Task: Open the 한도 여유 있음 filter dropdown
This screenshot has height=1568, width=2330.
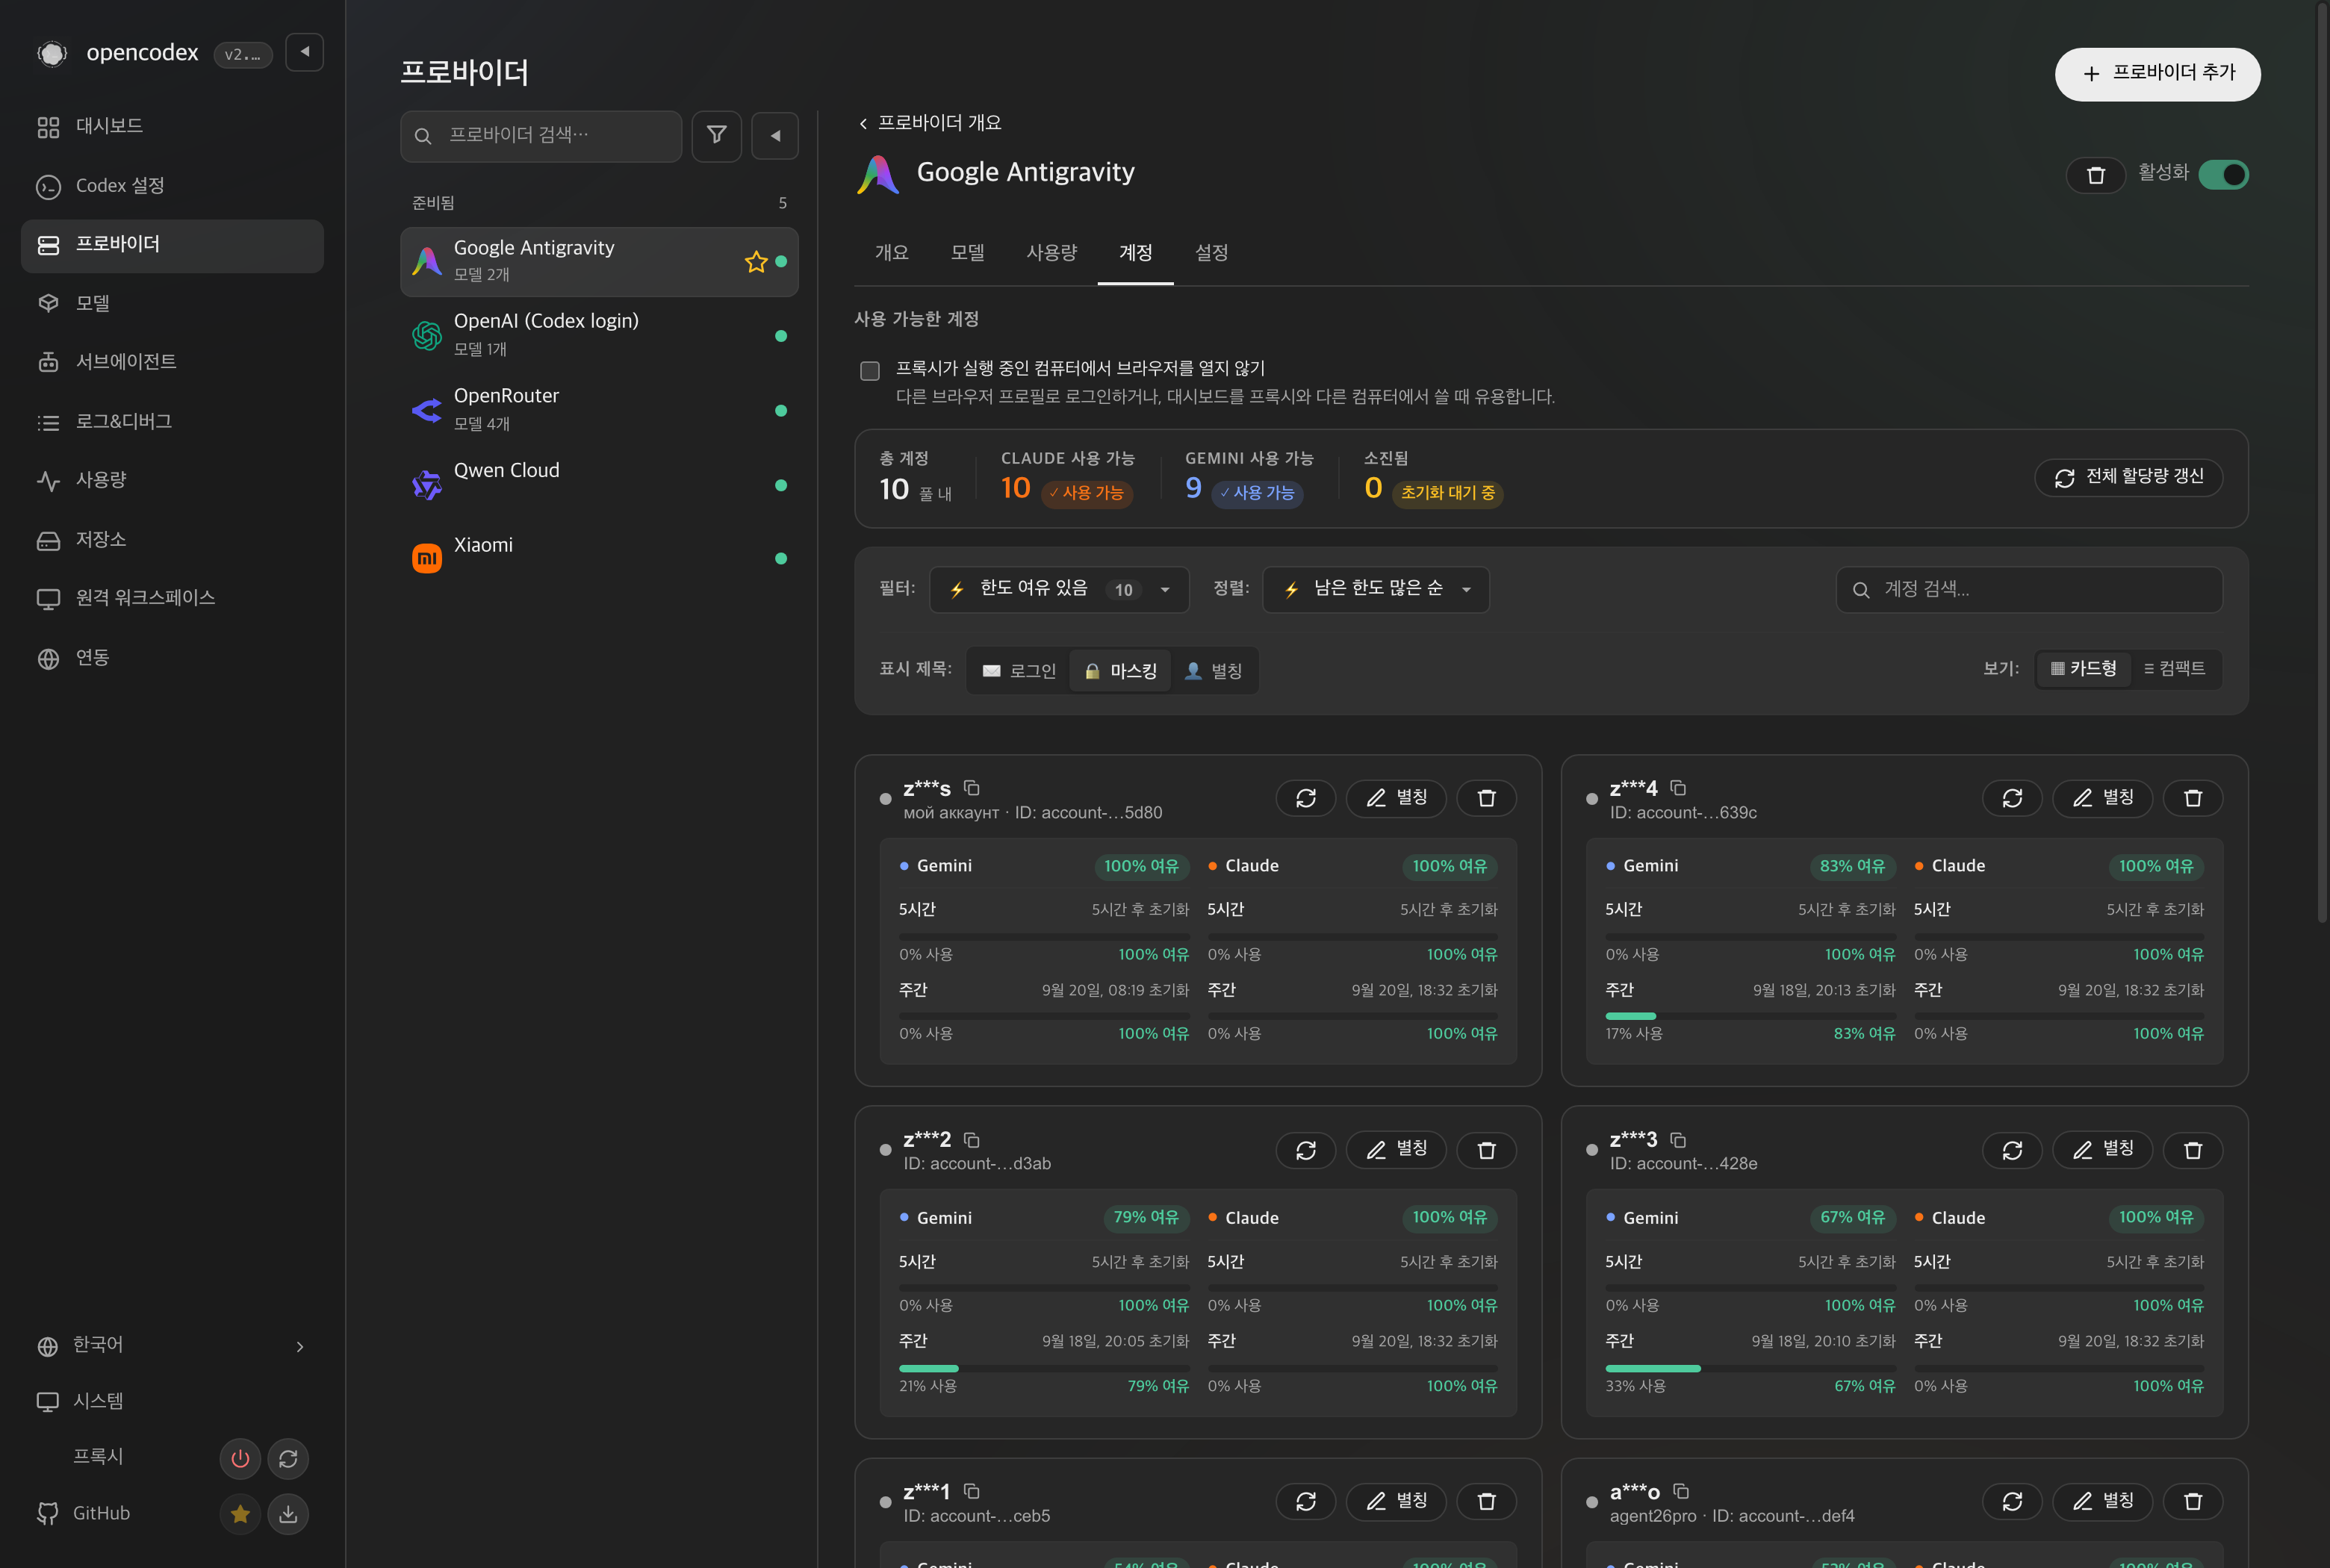Action: (1059, 589)
